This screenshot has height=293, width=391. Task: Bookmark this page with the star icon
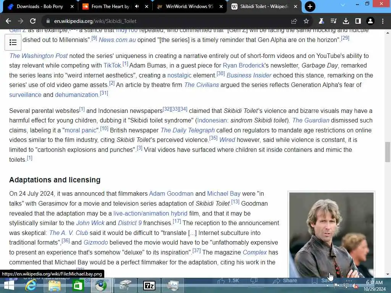pos(306,21)
